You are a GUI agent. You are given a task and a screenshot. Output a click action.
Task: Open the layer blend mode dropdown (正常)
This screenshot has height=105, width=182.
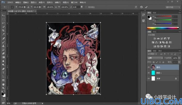(x=155, y=58)
